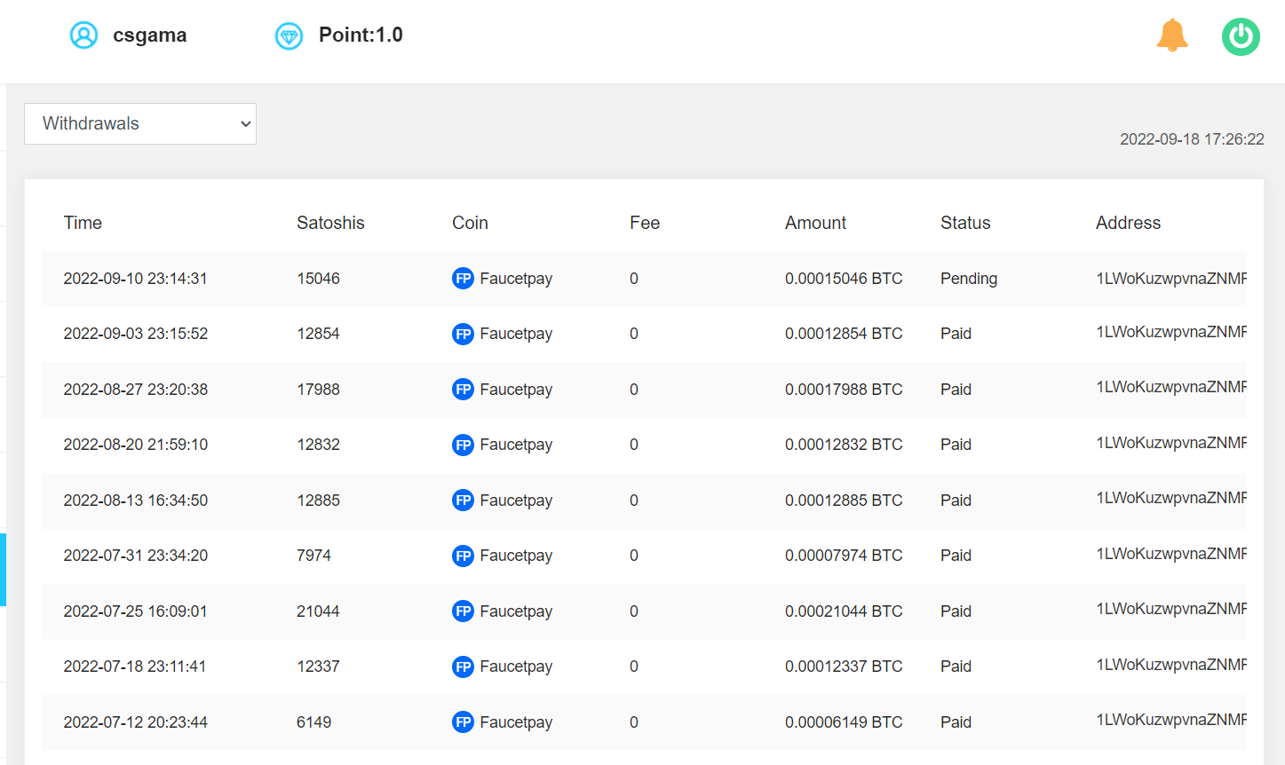Viewport: 1285px width, 765px height.
Task: Click the Faucetpay icon in the 6149 row
Action: point(463,722)
